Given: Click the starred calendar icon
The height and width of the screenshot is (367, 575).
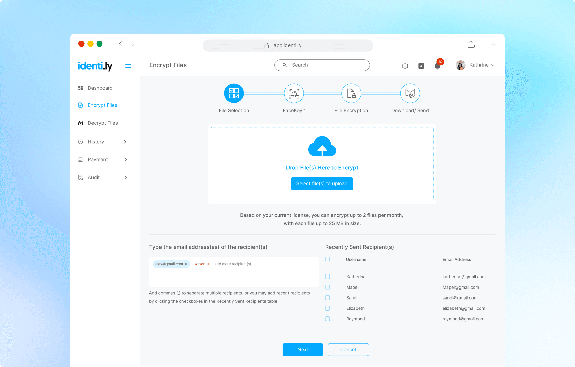Looking at the screenshot, I should 421,66.
